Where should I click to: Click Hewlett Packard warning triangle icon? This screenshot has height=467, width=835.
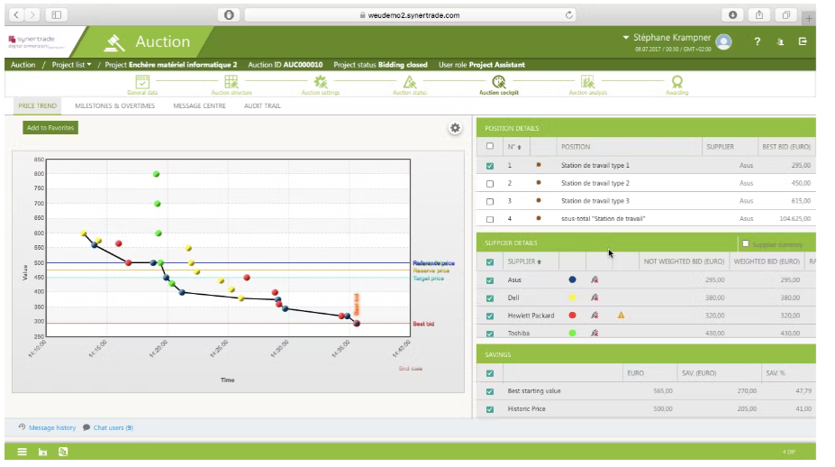pyautogui.click(x=621, y=316)
